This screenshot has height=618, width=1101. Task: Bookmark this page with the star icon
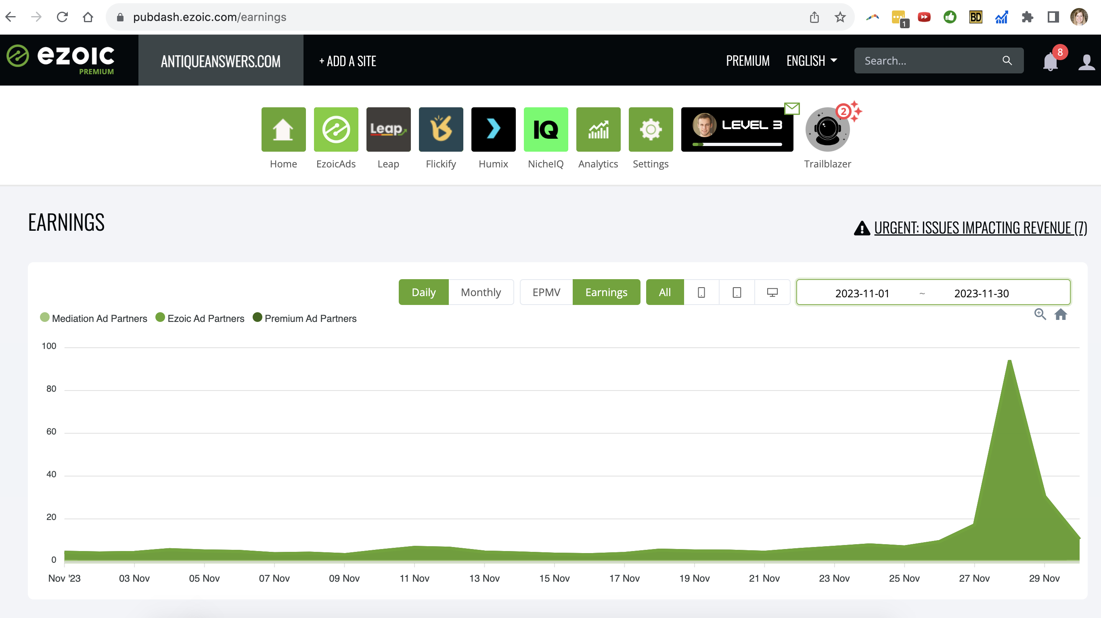click(x=840, y=17)
